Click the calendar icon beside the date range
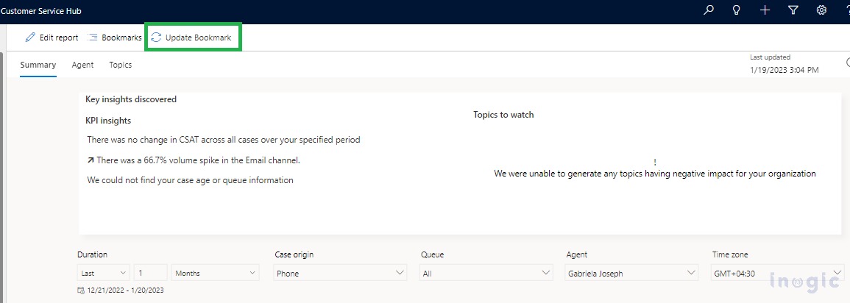Viewport: 850px width, 303px height. click(x=81, y=290)
